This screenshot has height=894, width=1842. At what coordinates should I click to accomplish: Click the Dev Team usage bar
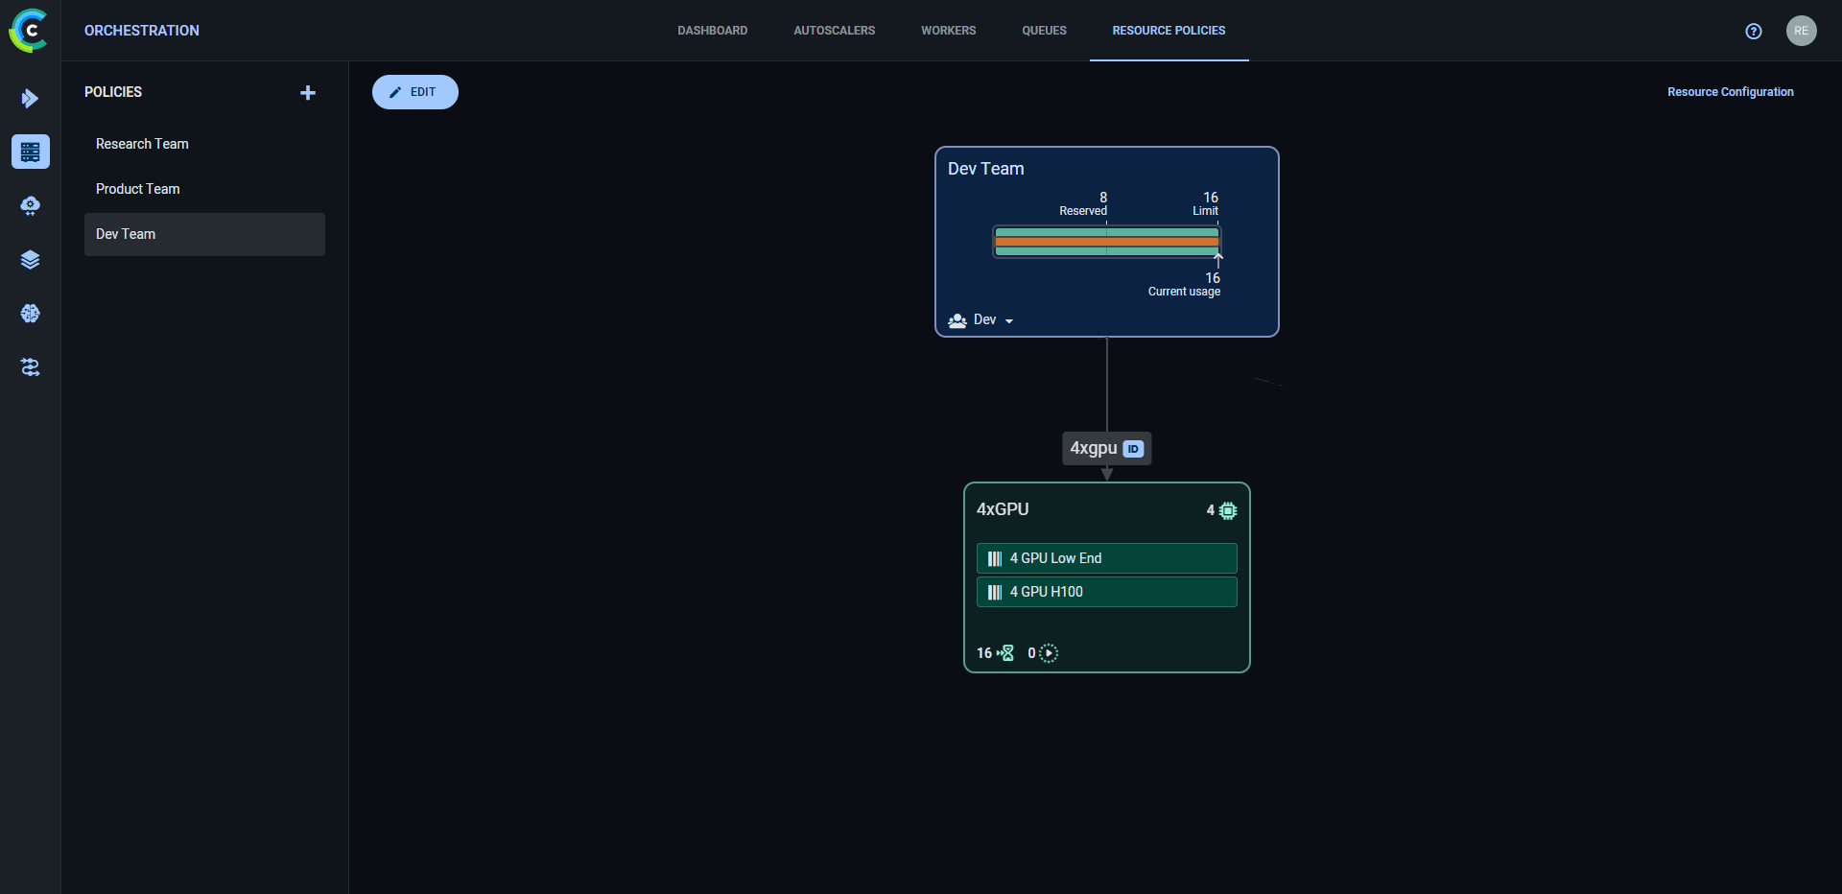tap(1106, 242)
